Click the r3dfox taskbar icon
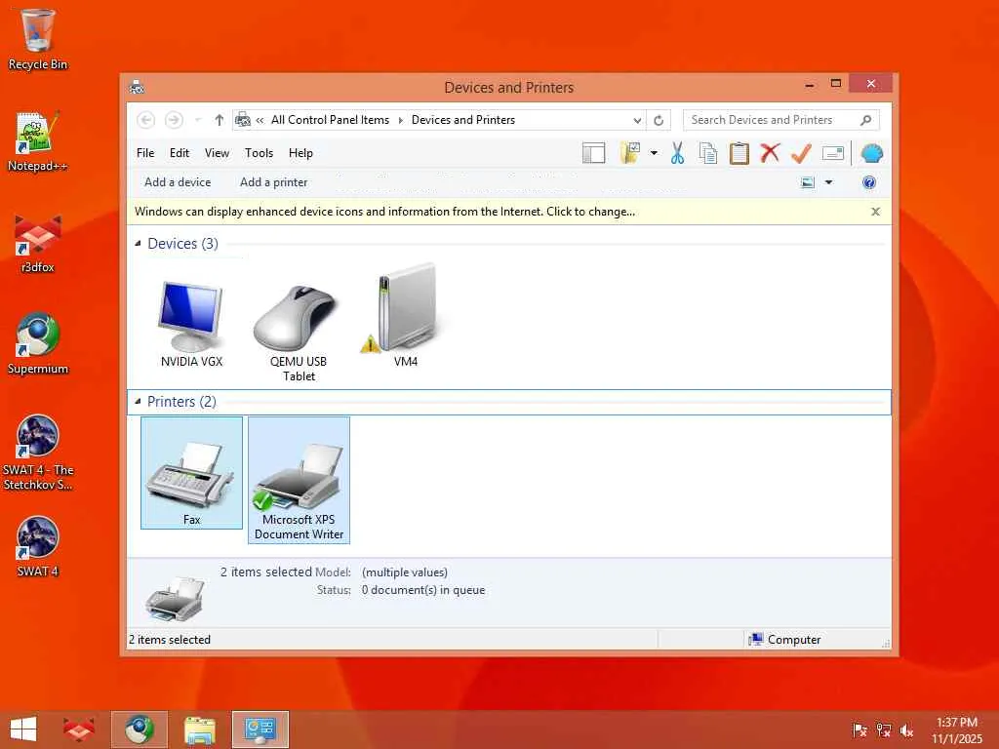This screenshot has width=999, height=749. tap(78, 729)
